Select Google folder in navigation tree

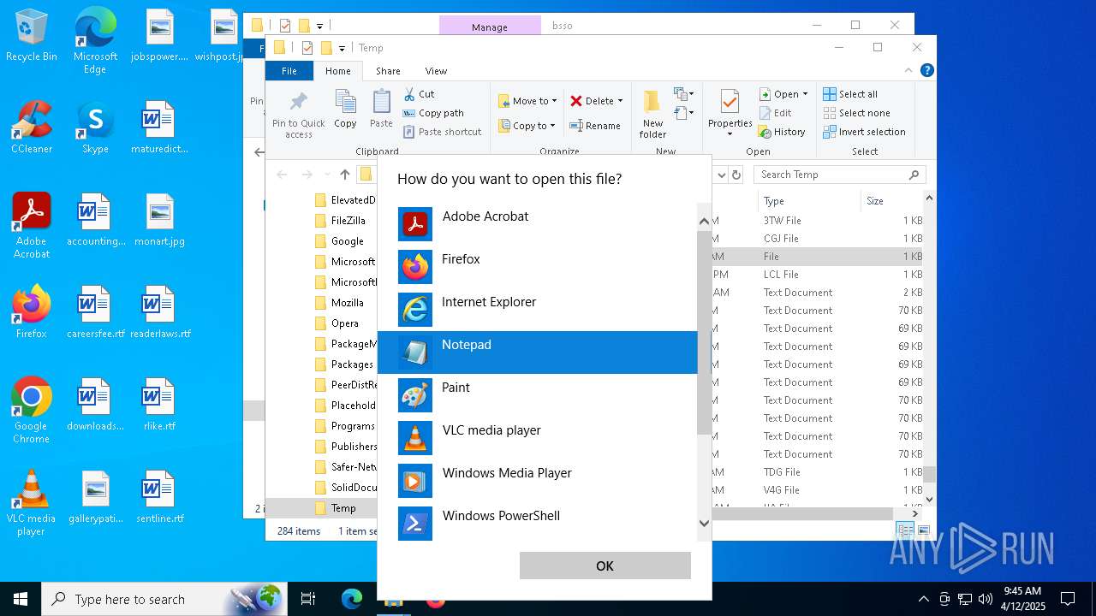click(x=347, y=241)
